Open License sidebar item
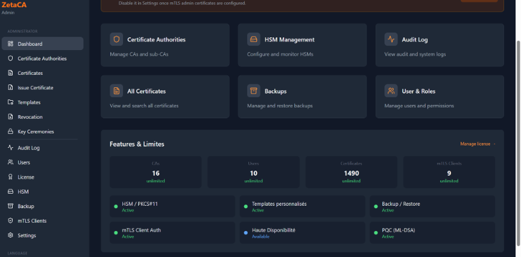 point(43,177)
